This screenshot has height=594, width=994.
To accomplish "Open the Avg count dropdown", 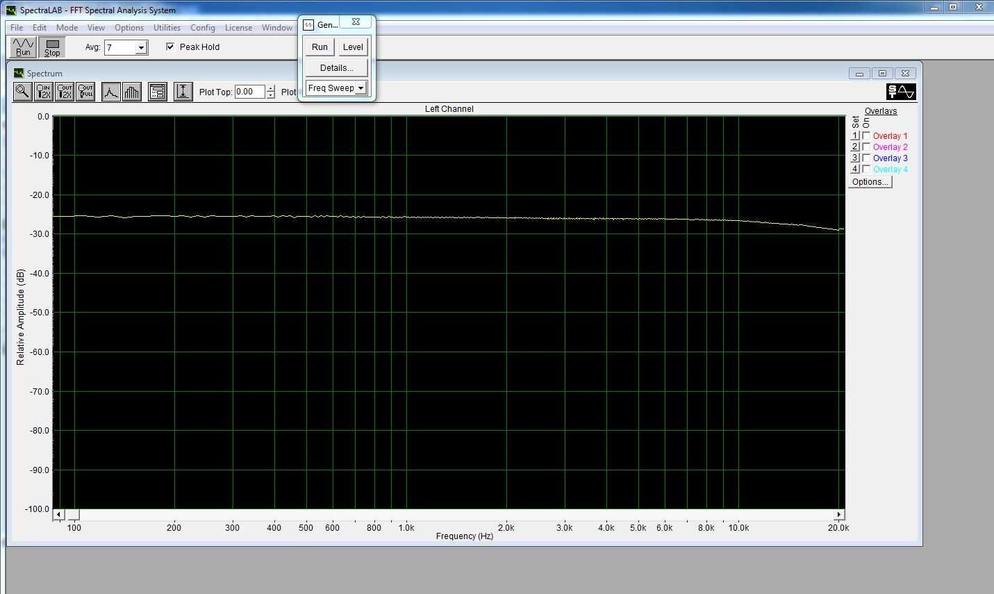I will (x=141, y=47).
